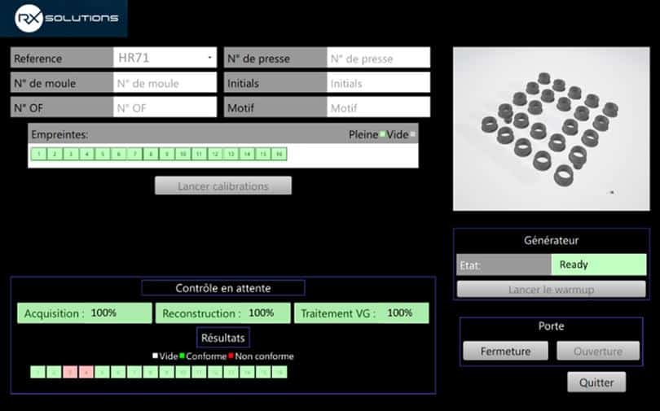
Task: Click the N° de presse input field
Action: 378,58
